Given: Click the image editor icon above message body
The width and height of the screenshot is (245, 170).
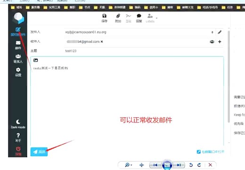Looking at the screenshot, I should 36,60.
